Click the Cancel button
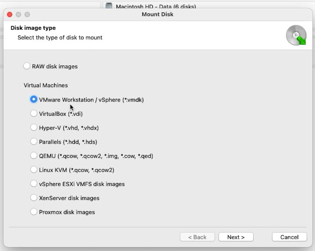315x251 pixels. pyautogui.click(x=289, y=237)
